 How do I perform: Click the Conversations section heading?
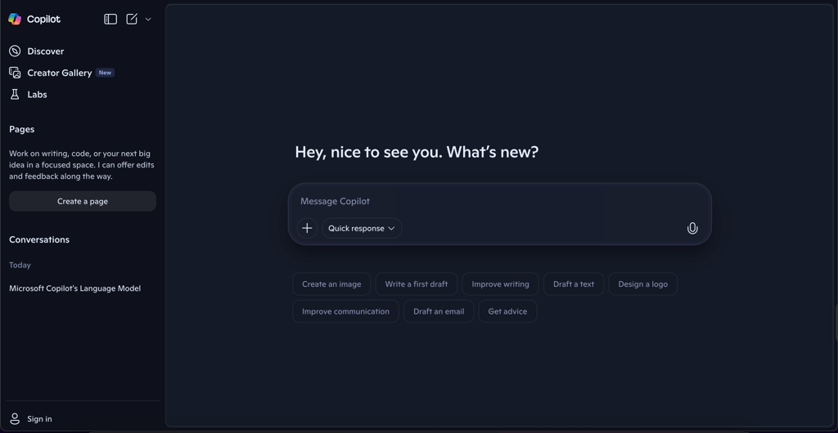tap(39, 239)
